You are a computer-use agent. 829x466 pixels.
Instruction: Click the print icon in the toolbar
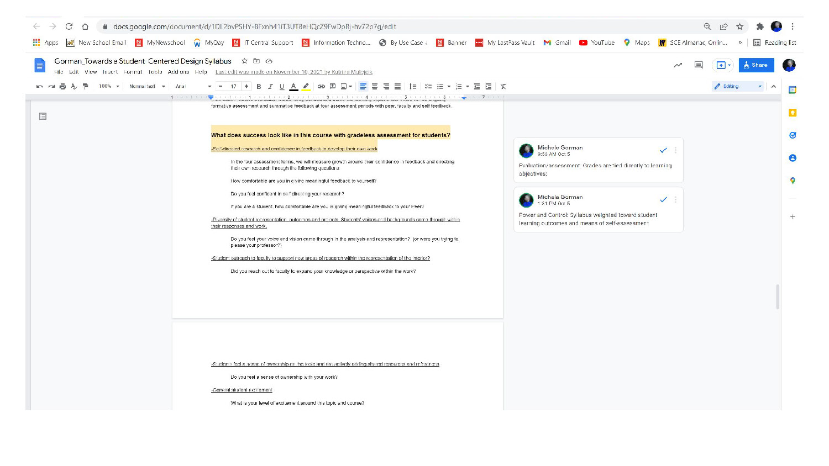(x=62, y=87)
